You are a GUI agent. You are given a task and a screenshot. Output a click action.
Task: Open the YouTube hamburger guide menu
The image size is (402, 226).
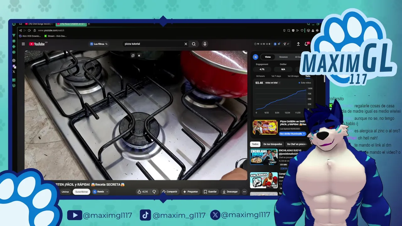click(x=23, y=44)
